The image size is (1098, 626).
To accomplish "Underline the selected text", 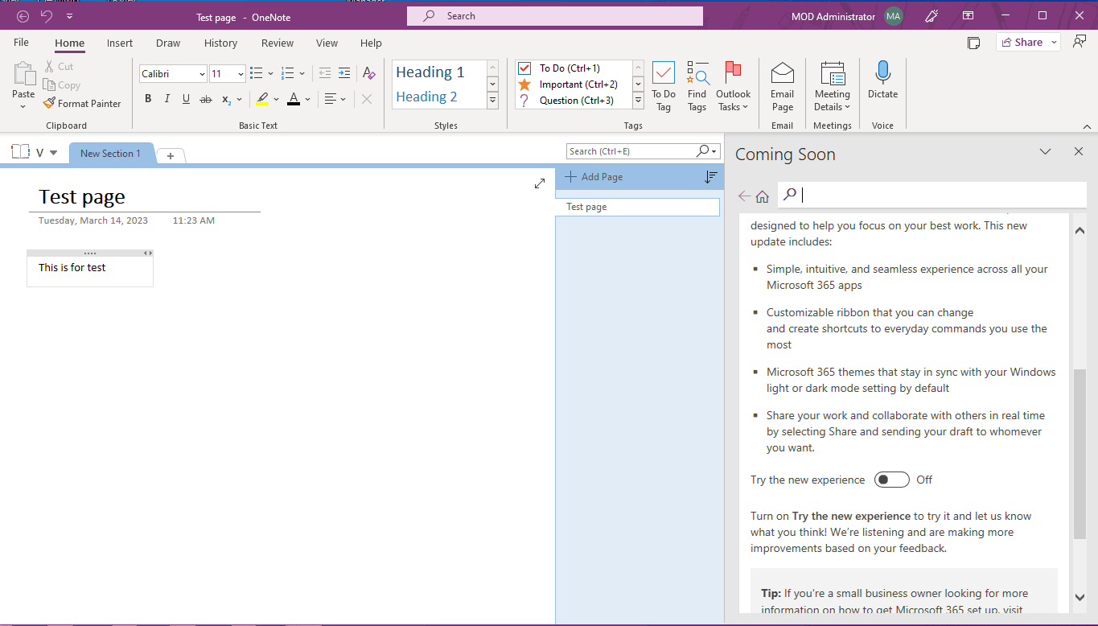I will coord(186,99).
